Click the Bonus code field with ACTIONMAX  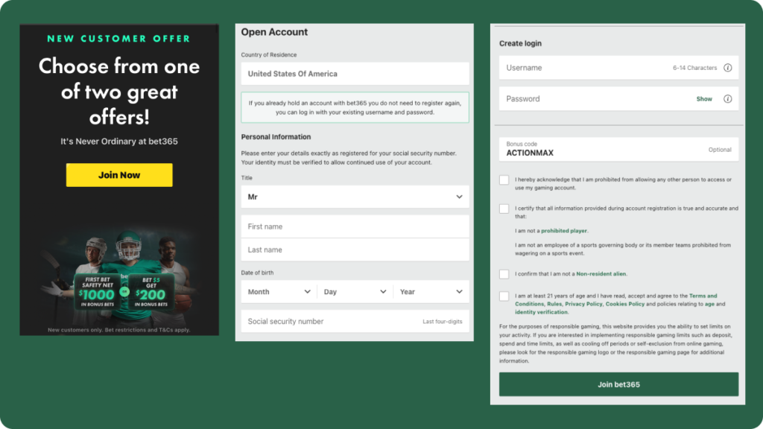[618, 149]
